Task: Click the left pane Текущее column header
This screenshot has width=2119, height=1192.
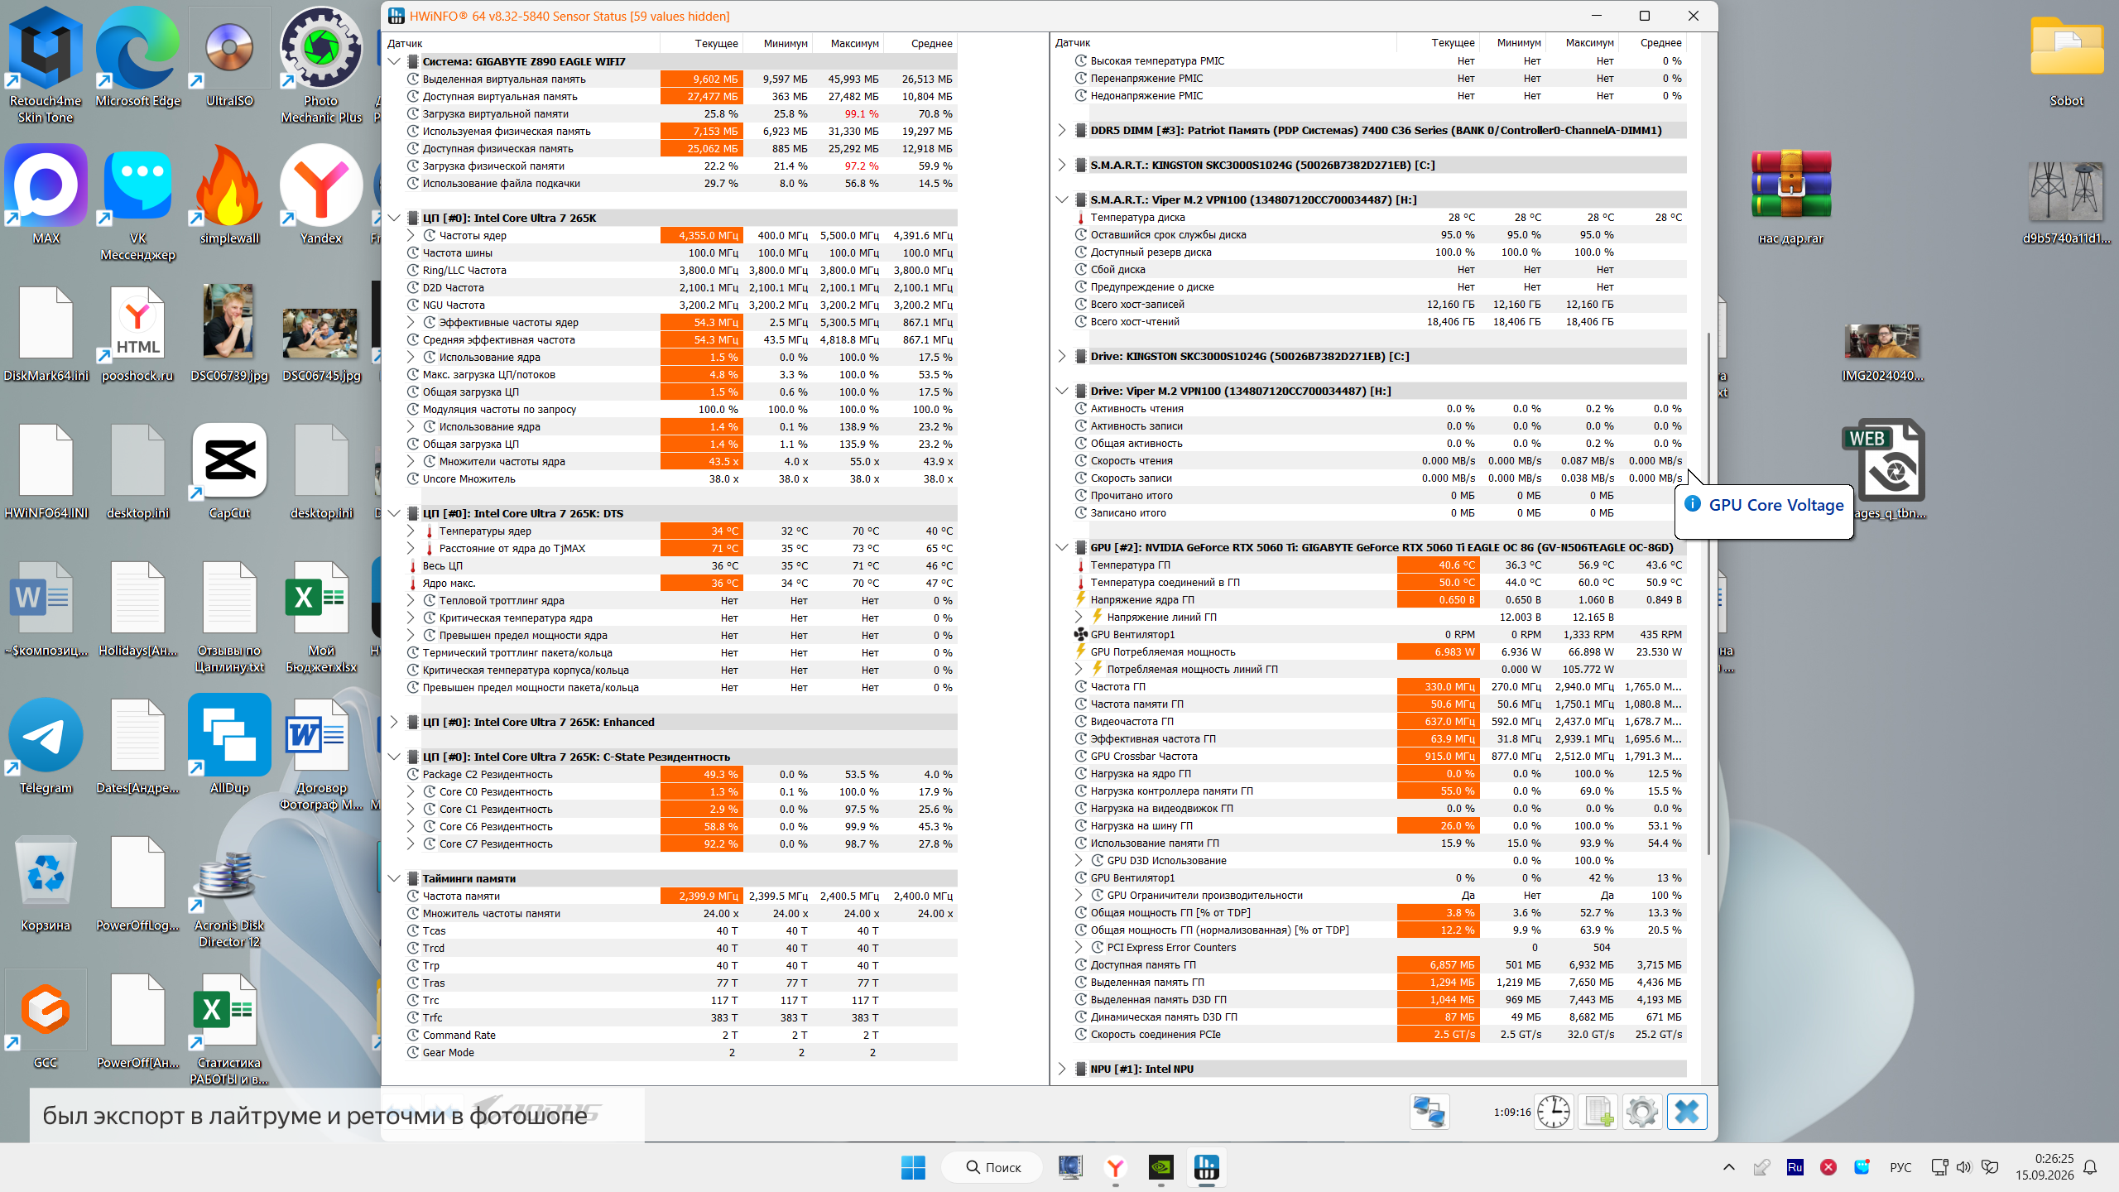Action: [701, 43]
